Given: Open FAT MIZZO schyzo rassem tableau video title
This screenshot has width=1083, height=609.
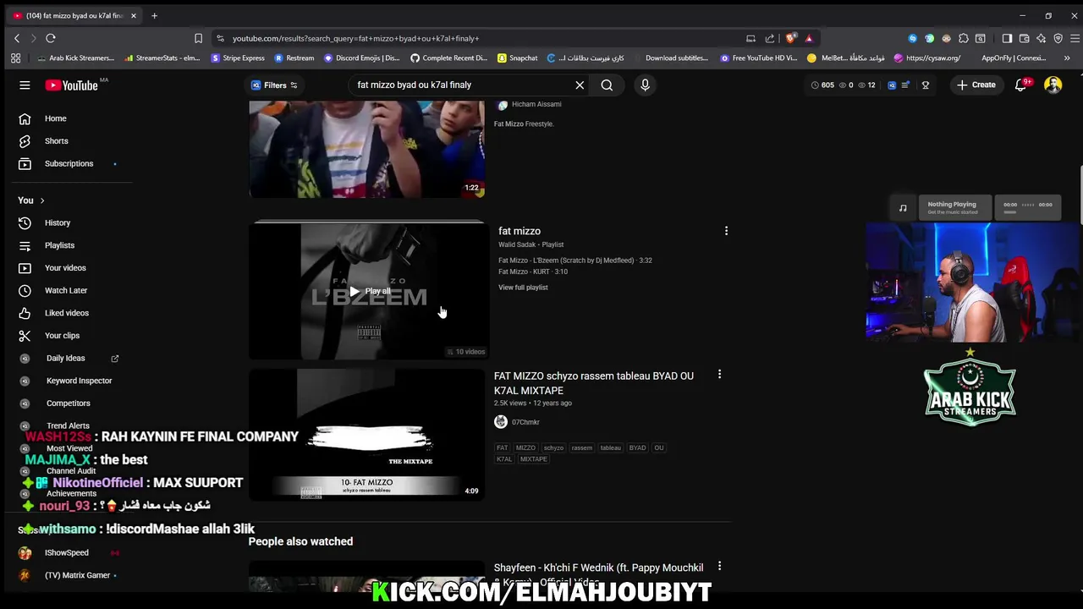Looking at the screenshot, I should [x=594, y=383].
